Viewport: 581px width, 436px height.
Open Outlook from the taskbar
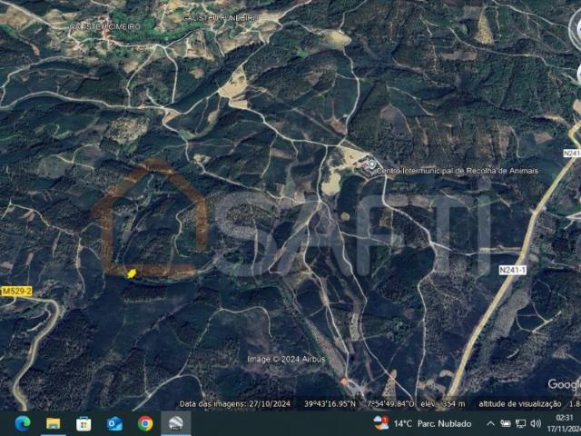pos(114,423)
